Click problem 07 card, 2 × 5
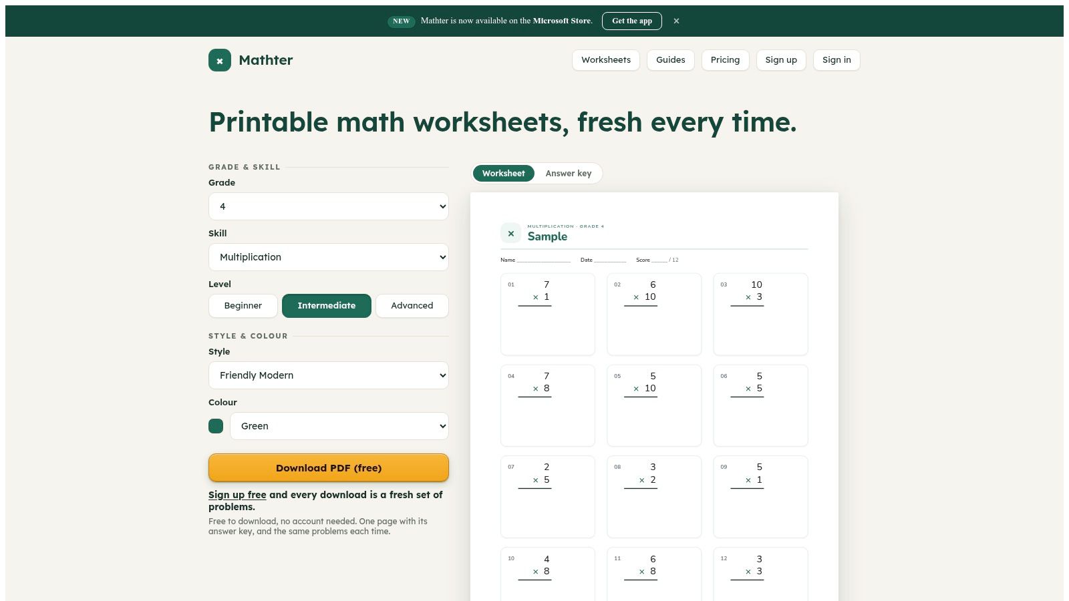 point(548,497)
